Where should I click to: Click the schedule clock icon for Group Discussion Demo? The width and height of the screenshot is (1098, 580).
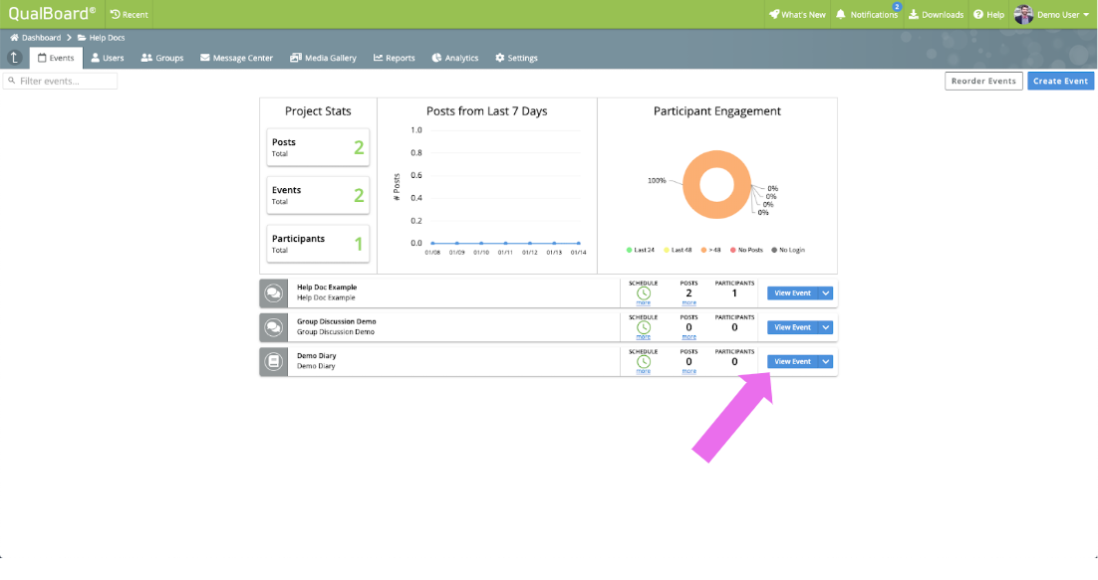pyautogui.click(x=643, y=327)
